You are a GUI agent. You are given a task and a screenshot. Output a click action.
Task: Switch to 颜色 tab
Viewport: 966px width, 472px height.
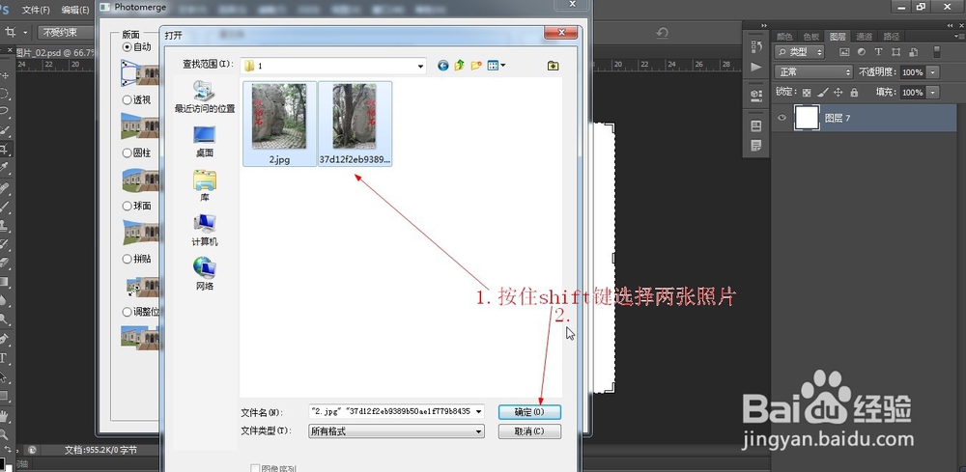(x=784, y=37)
